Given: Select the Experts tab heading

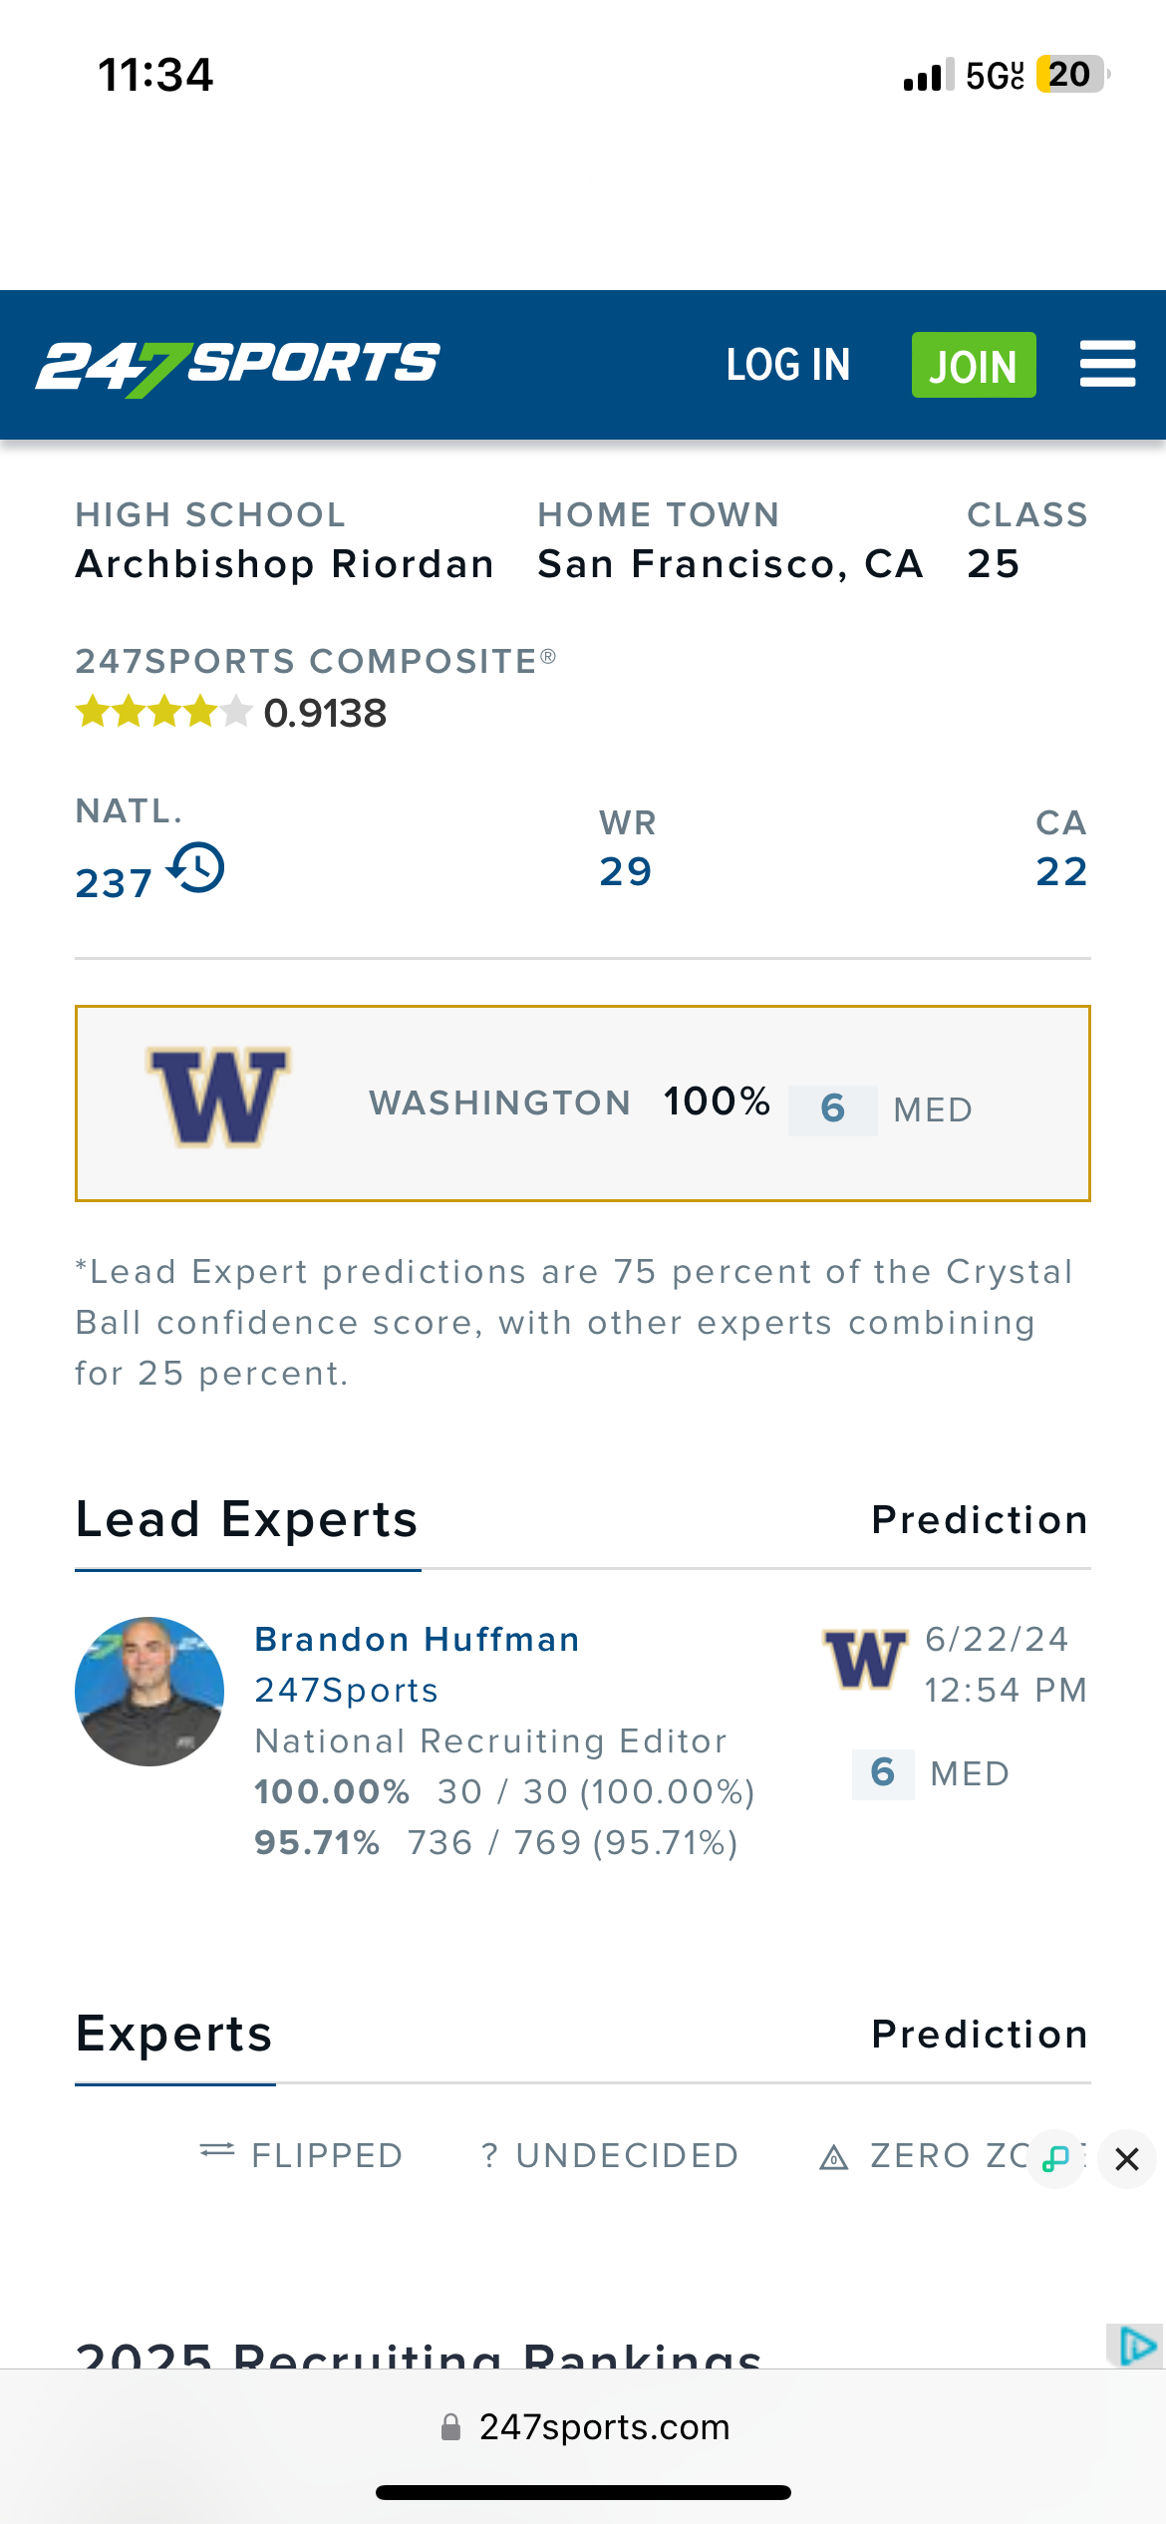Looking at the screenshot, I should click(x=174, y=2035).
